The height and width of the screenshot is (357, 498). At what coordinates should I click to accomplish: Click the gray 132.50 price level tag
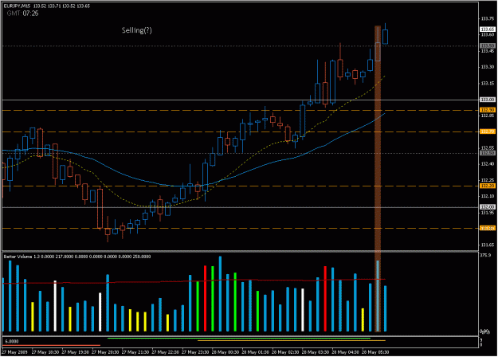pos(487,153)
